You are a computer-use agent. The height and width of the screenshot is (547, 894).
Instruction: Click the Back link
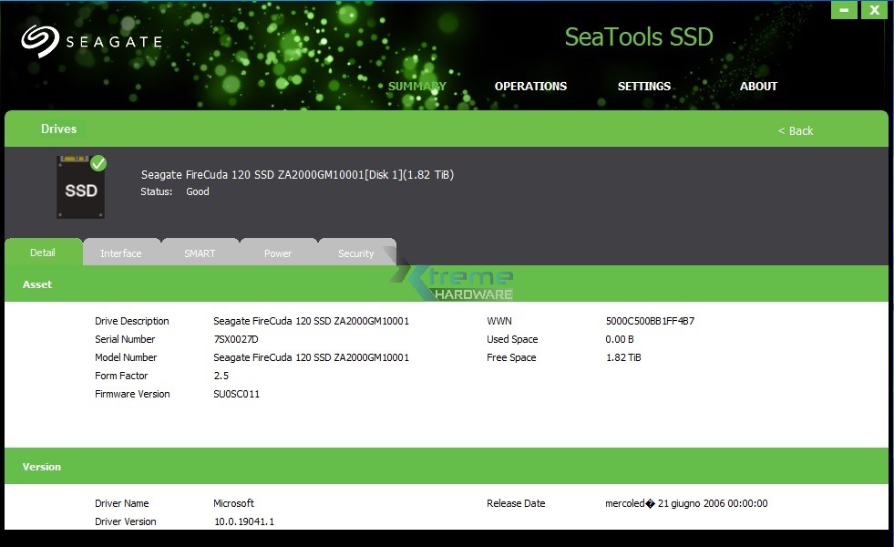[795, 130]
